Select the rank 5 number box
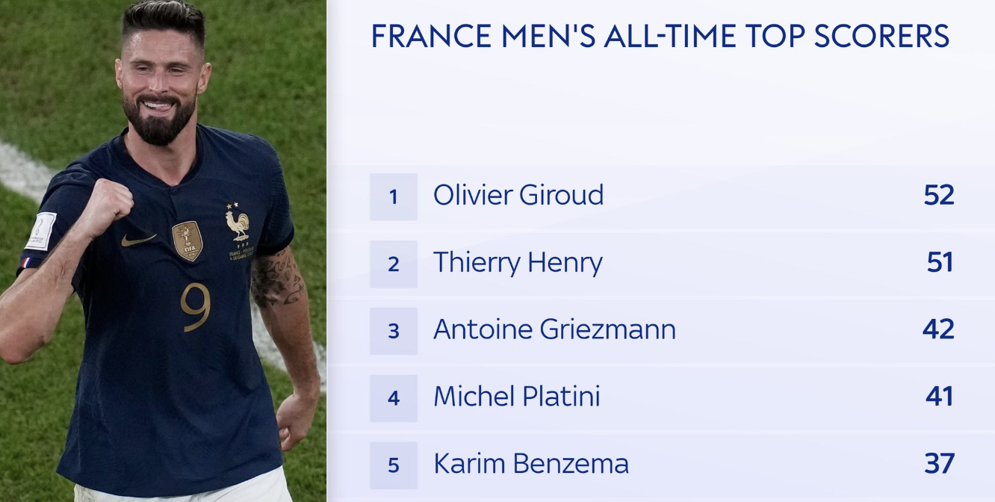The image size is (995, 502). click(x=393, y=465)
